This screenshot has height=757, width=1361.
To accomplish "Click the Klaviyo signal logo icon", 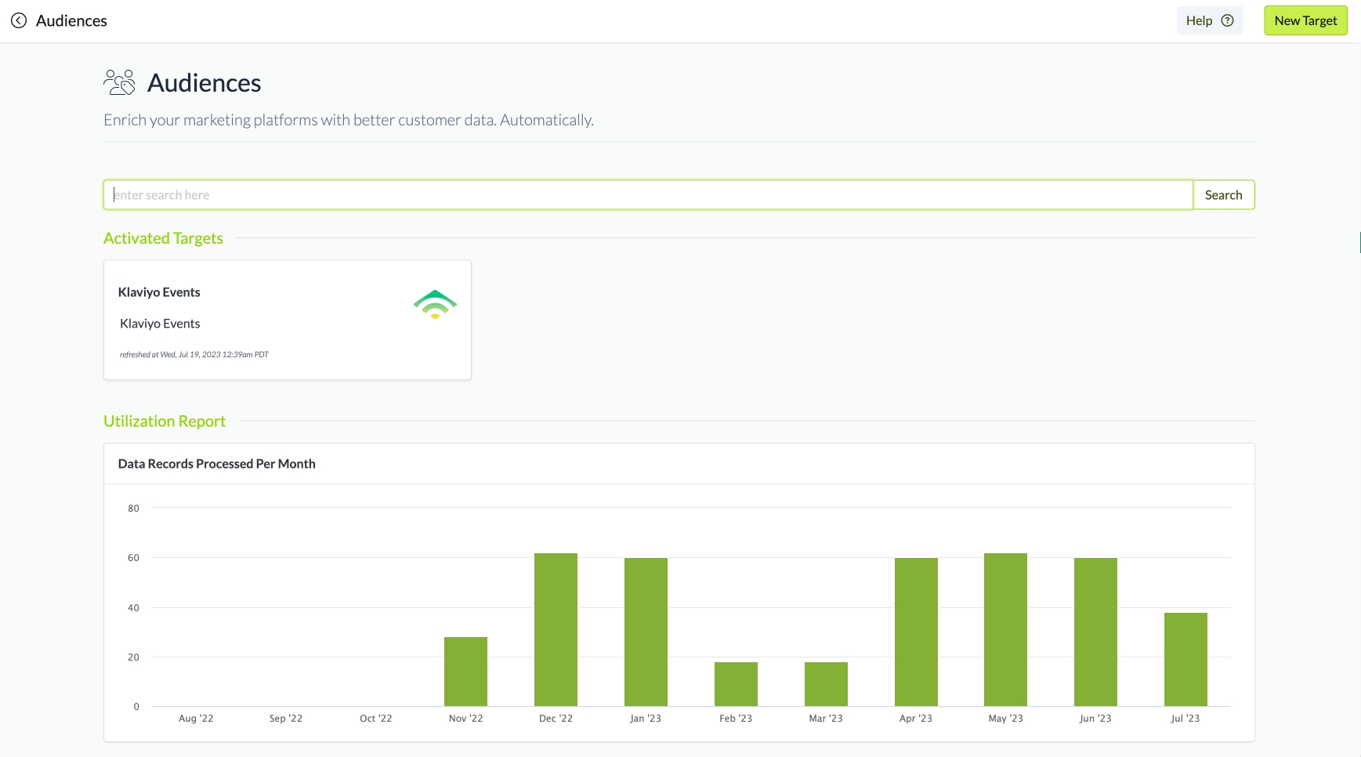I will pyautogui.click(x=435, y=304).
